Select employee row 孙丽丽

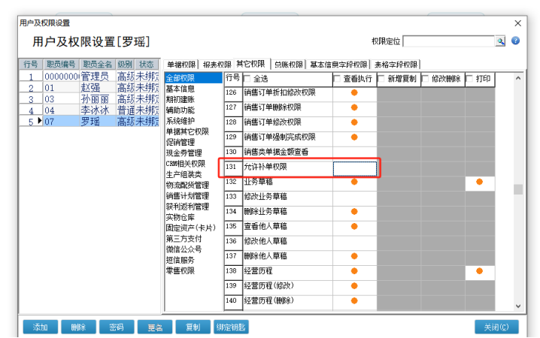[89, 99]
